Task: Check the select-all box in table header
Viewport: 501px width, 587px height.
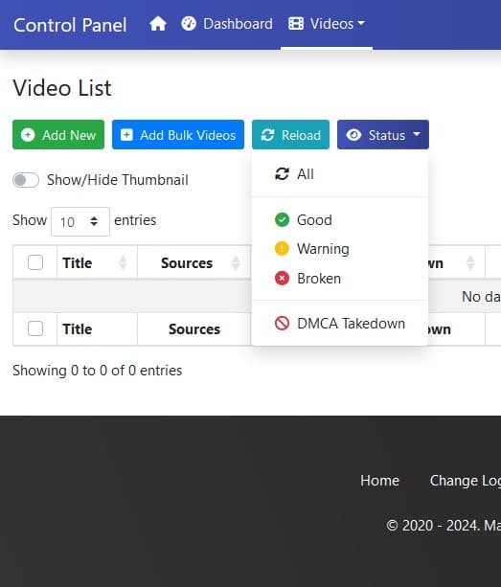Action: pyautogui.click(x=35, y=262)
